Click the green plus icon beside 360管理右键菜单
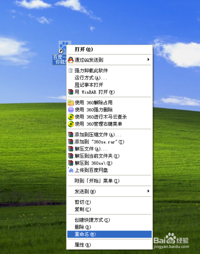This screenshot has width=200, height=254. (71, 124)
